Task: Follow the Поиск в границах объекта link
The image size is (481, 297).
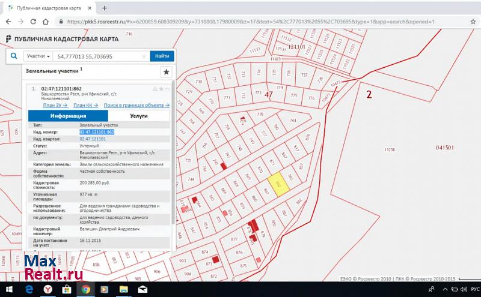Action: click(x=136, y=105)
